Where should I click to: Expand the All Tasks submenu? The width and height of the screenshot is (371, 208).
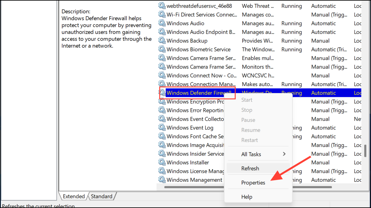(x=258, y=154)
